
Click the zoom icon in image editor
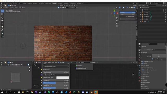(x=29, y=68)
